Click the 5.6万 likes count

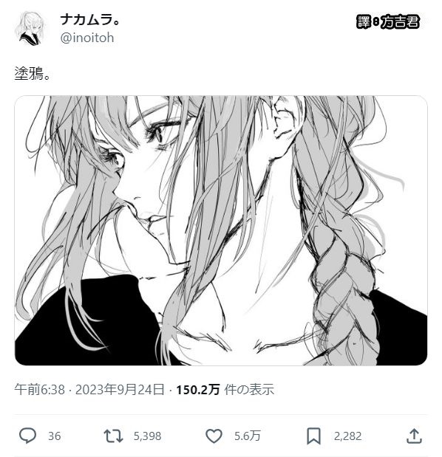[x=247, y=436]
